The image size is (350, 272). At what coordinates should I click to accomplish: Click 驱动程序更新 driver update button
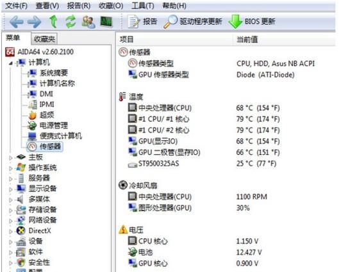[x=193, y=22]
